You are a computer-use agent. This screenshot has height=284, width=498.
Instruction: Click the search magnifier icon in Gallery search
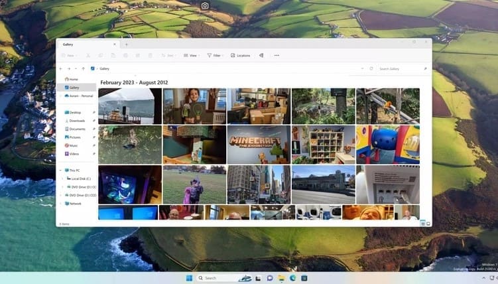(425, 68)
